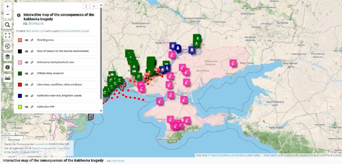
Task: Hide the Kakhovka HPP layer
Action: [26, 107]
